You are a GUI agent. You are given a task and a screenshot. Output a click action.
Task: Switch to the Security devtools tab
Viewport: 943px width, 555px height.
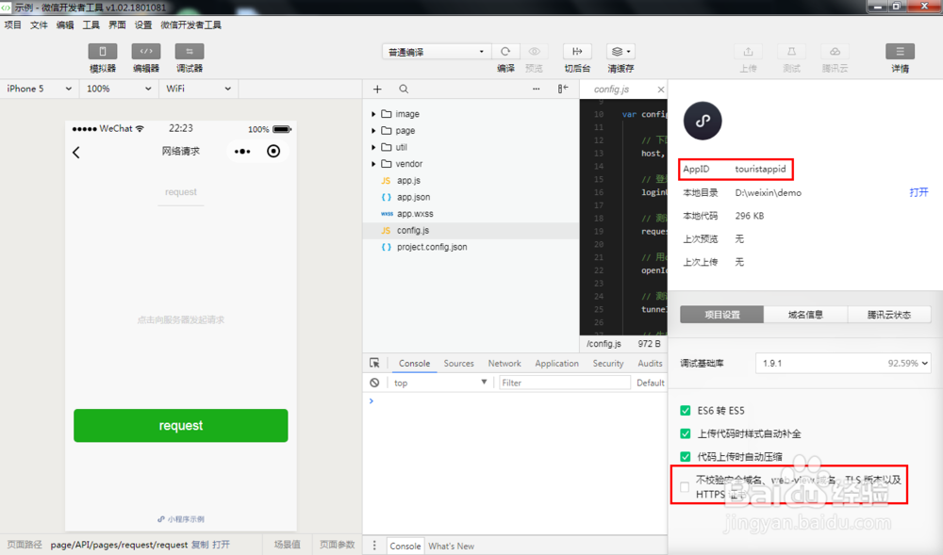[608, 364]
